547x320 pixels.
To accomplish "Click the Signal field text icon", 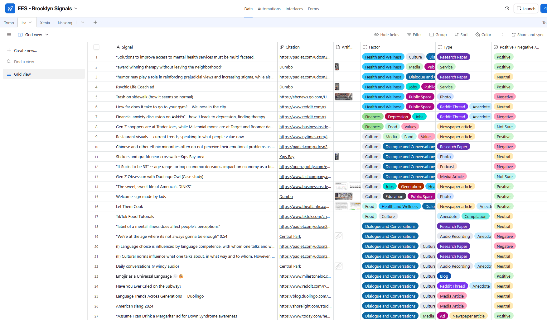I will pyautogui.click(x=118, y=47).
